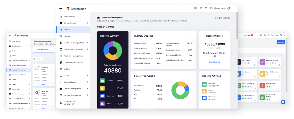Expand Location & Geofencing plus in front sidebar

[x=87, y=95]
